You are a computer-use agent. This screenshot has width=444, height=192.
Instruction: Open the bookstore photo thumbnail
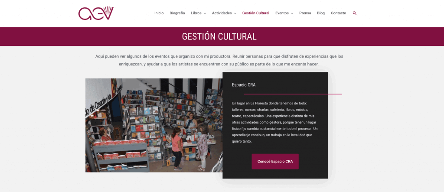tap(154, 125)
